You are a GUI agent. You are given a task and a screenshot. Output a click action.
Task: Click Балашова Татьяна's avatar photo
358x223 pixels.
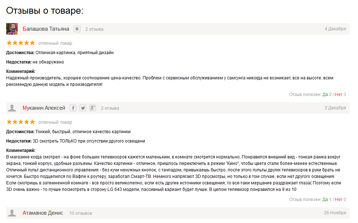coord(12,29)
